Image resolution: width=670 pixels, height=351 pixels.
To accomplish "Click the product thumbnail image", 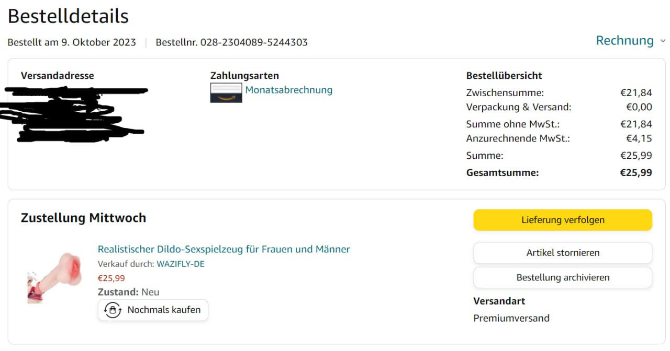I will click(x=54, y=277).
